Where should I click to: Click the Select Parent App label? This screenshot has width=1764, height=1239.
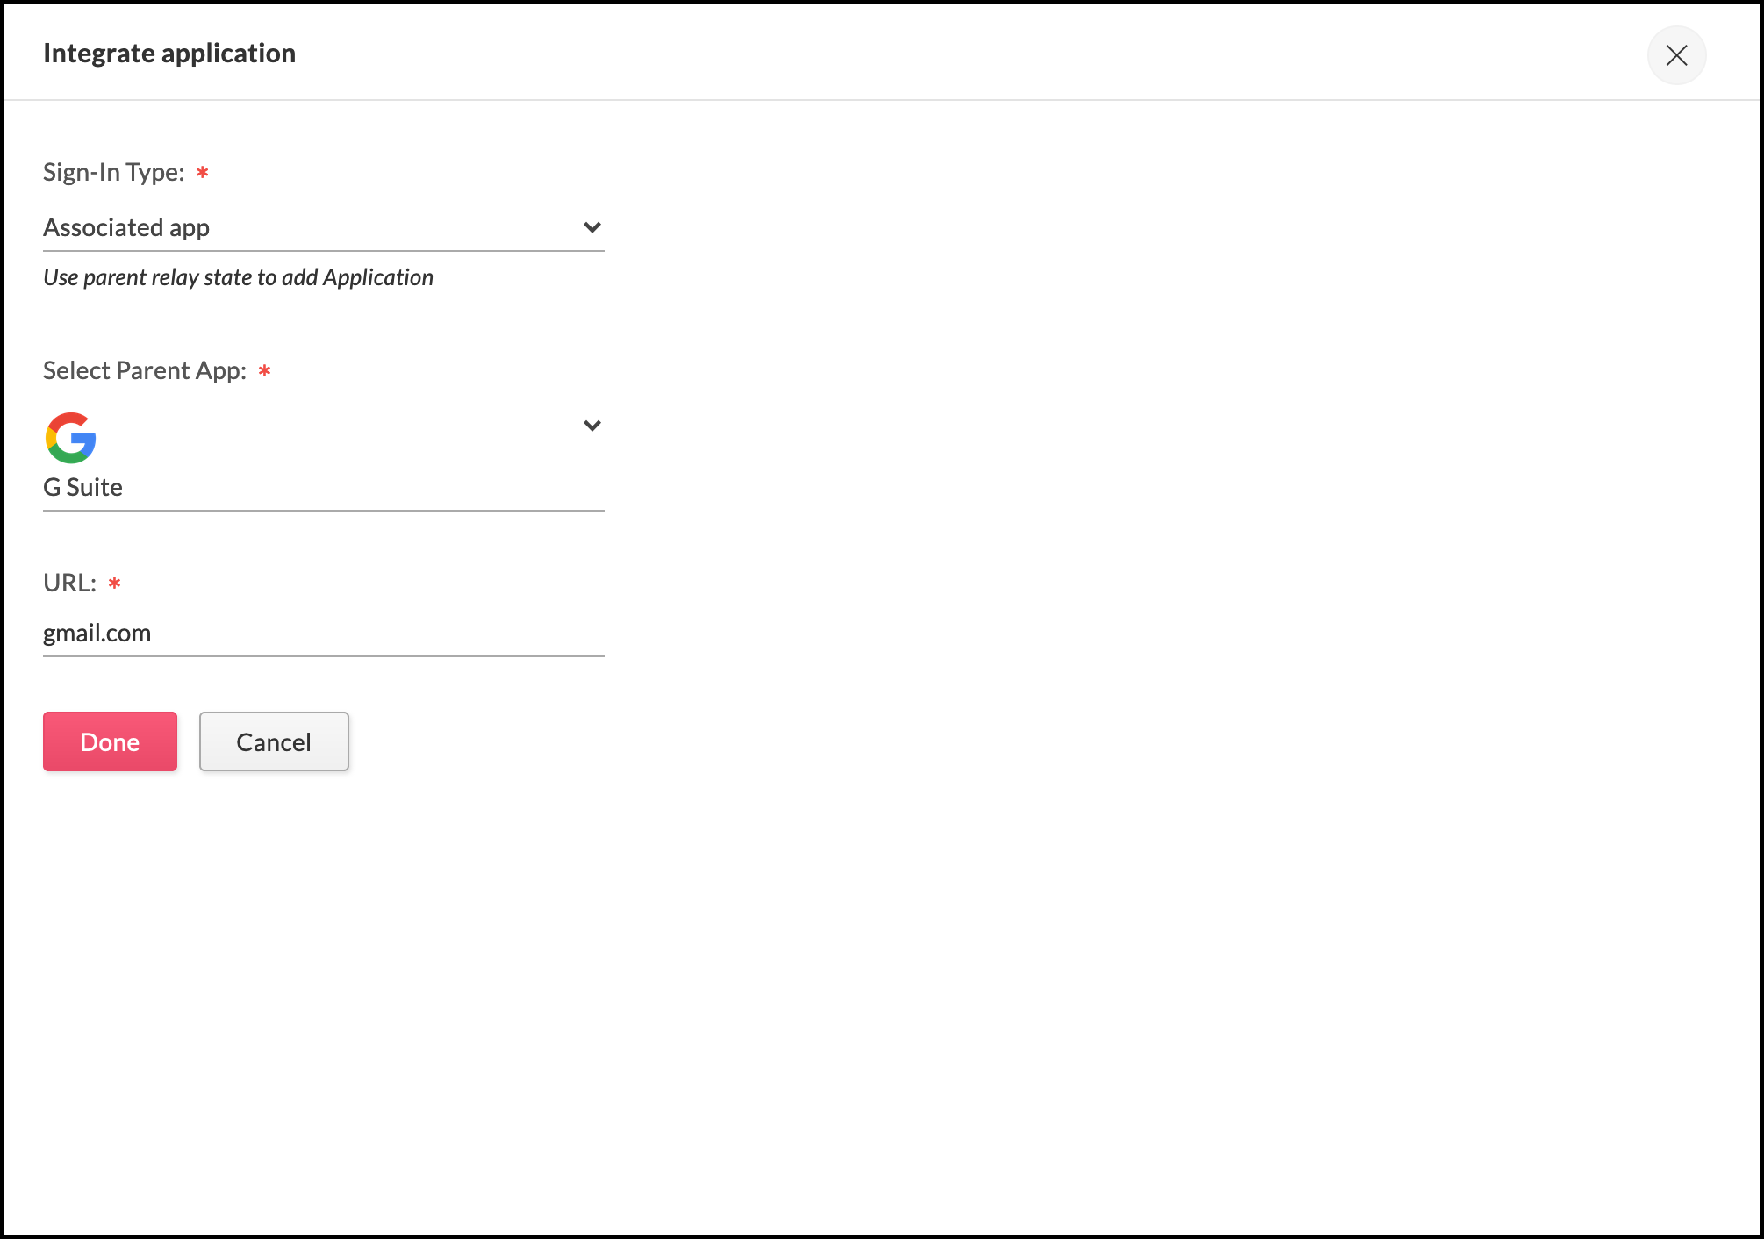coord(145,370)
